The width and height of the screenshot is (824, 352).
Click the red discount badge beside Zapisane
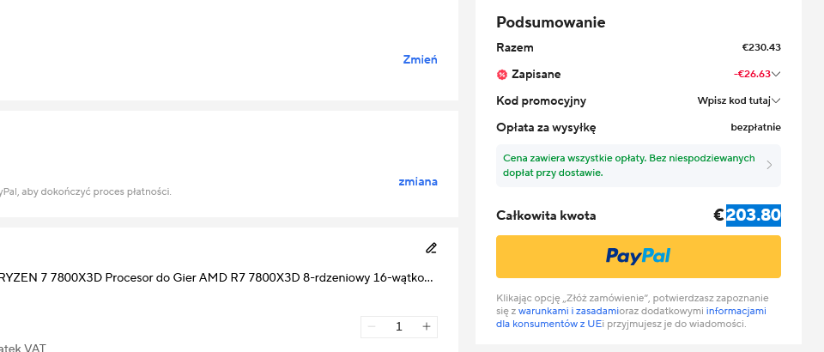[x=502, y=75]
